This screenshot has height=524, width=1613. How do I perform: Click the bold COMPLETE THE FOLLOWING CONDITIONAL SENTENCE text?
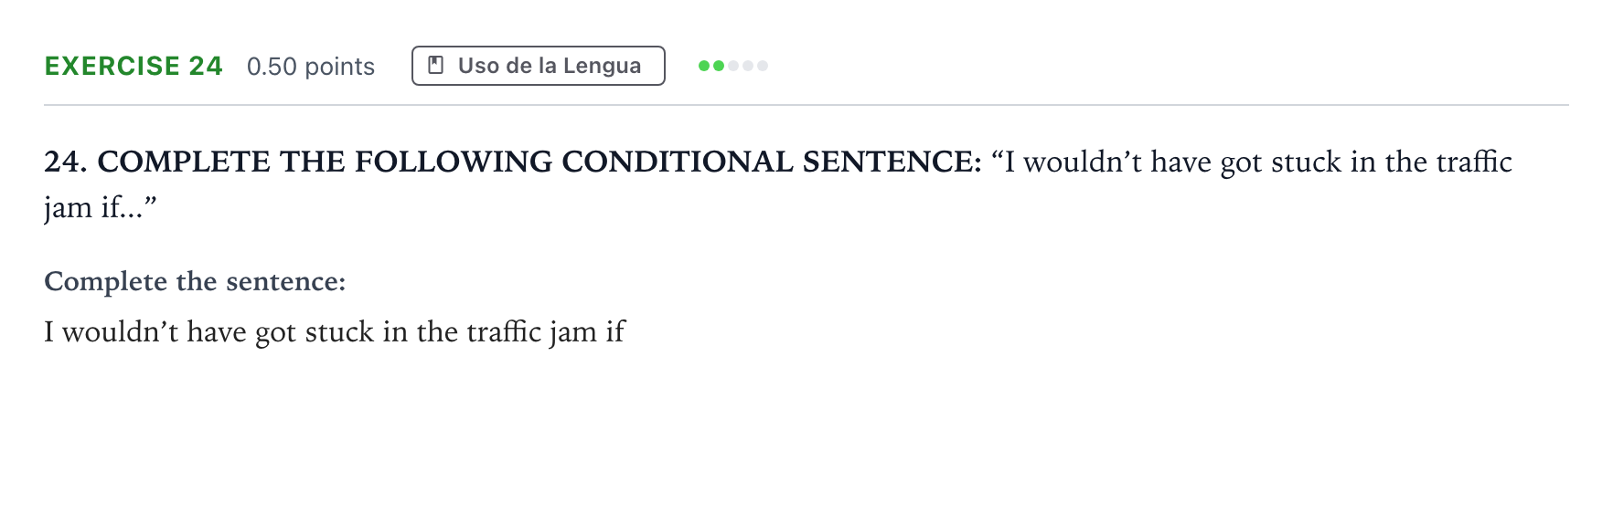pos(539,162)
